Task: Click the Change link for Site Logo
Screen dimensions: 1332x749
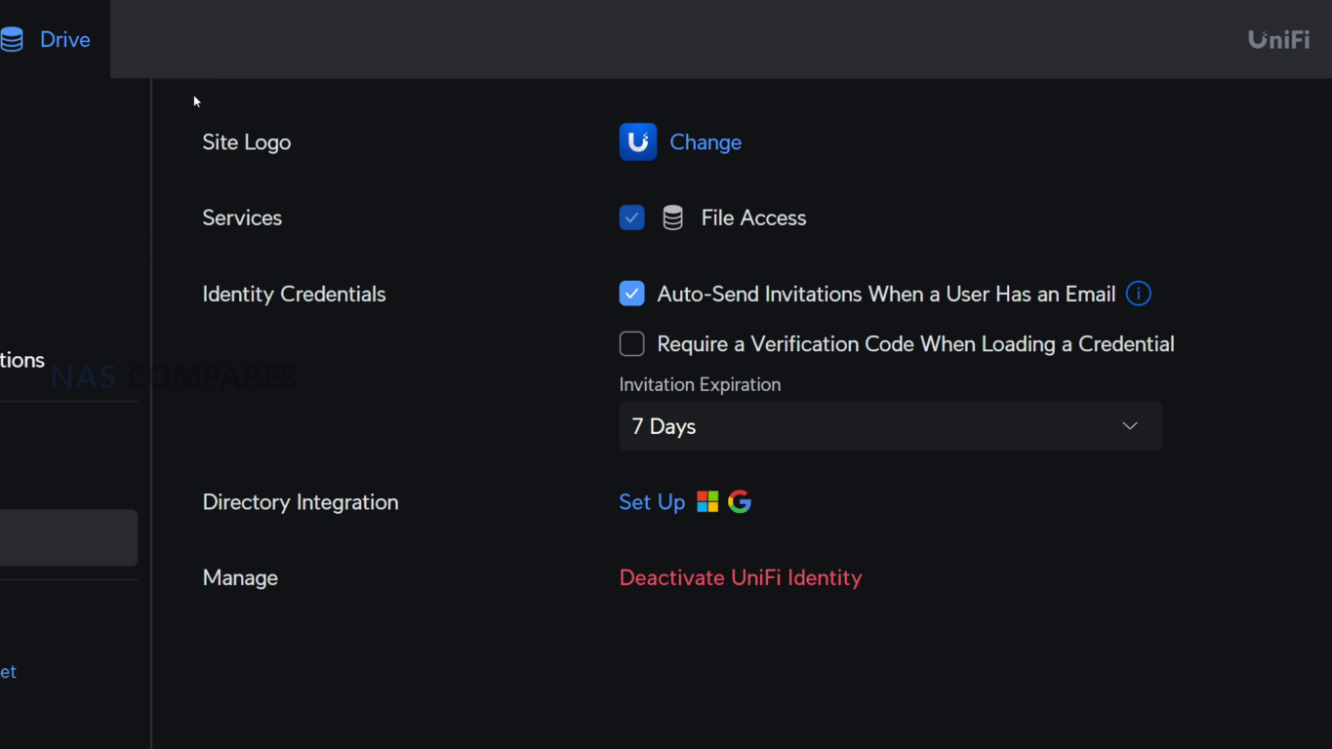Action: point(706,142)
